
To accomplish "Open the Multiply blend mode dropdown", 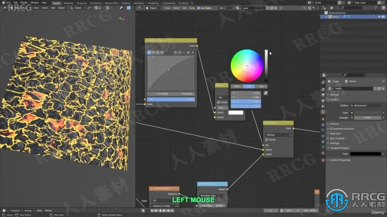I will click(278, 135).
